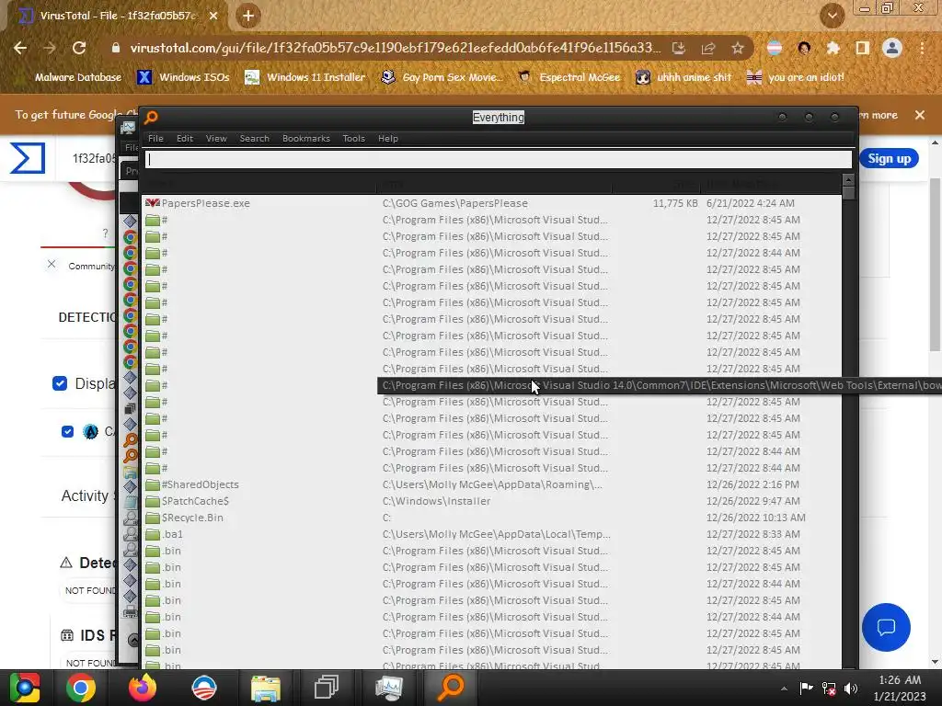
Task: Toggle the Display checkbox on VirusTotal
Action: 60,383
